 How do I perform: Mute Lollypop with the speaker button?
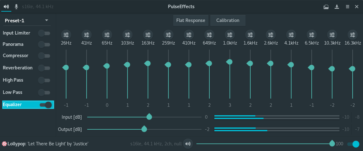(x=188, y=144)
